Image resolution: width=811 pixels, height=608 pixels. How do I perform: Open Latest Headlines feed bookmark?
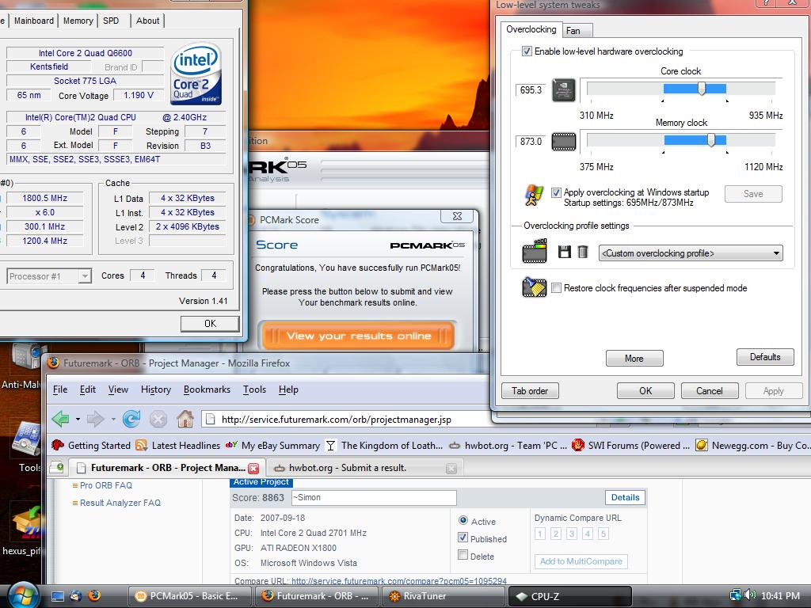(178, 445)
